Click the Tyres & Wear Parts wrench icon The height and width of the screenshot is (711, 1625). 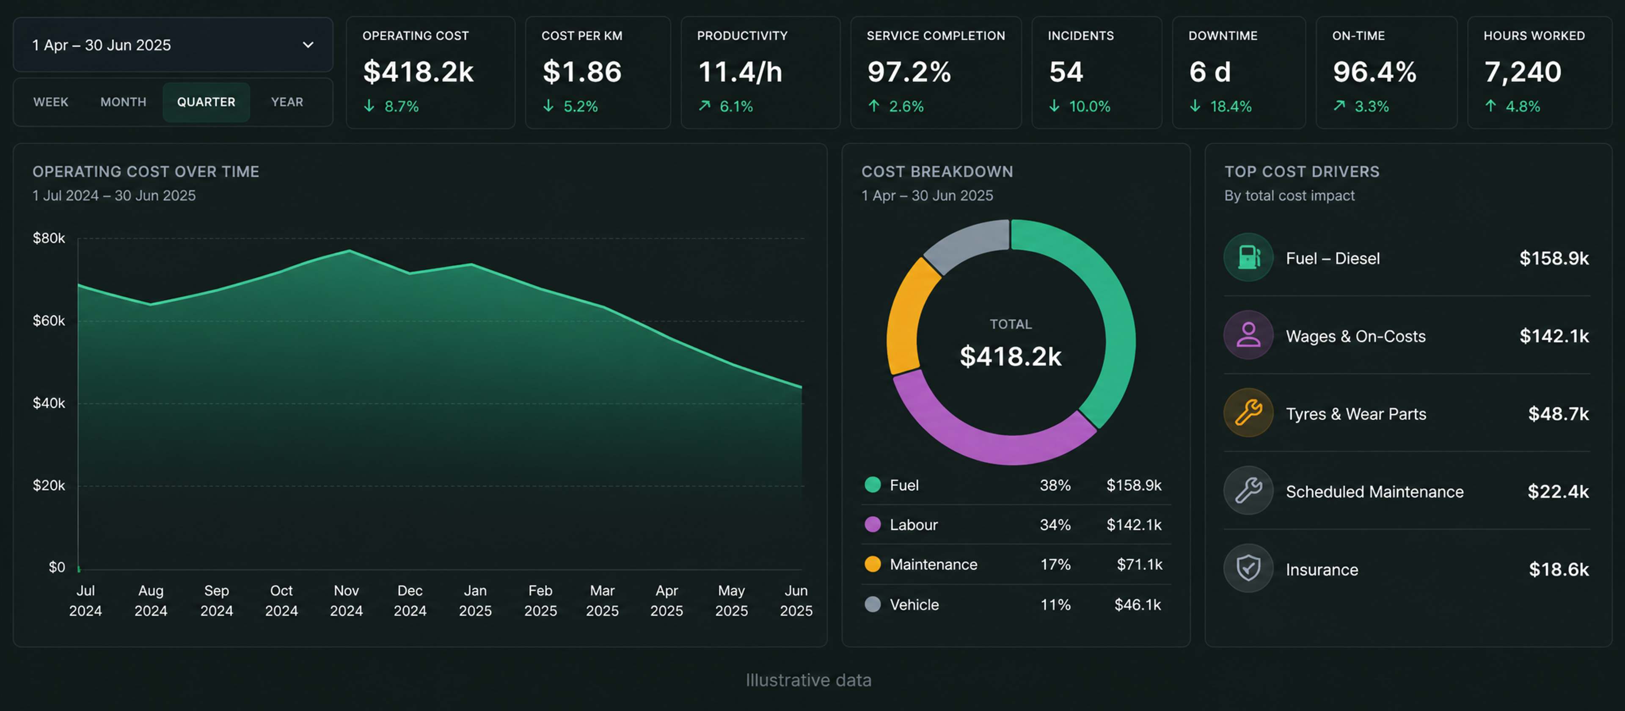pos(1248,413)
